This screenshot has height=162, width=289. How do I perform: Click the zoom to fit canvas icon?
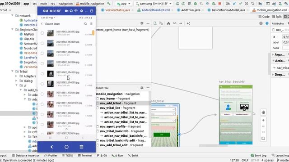pos(263,138)
